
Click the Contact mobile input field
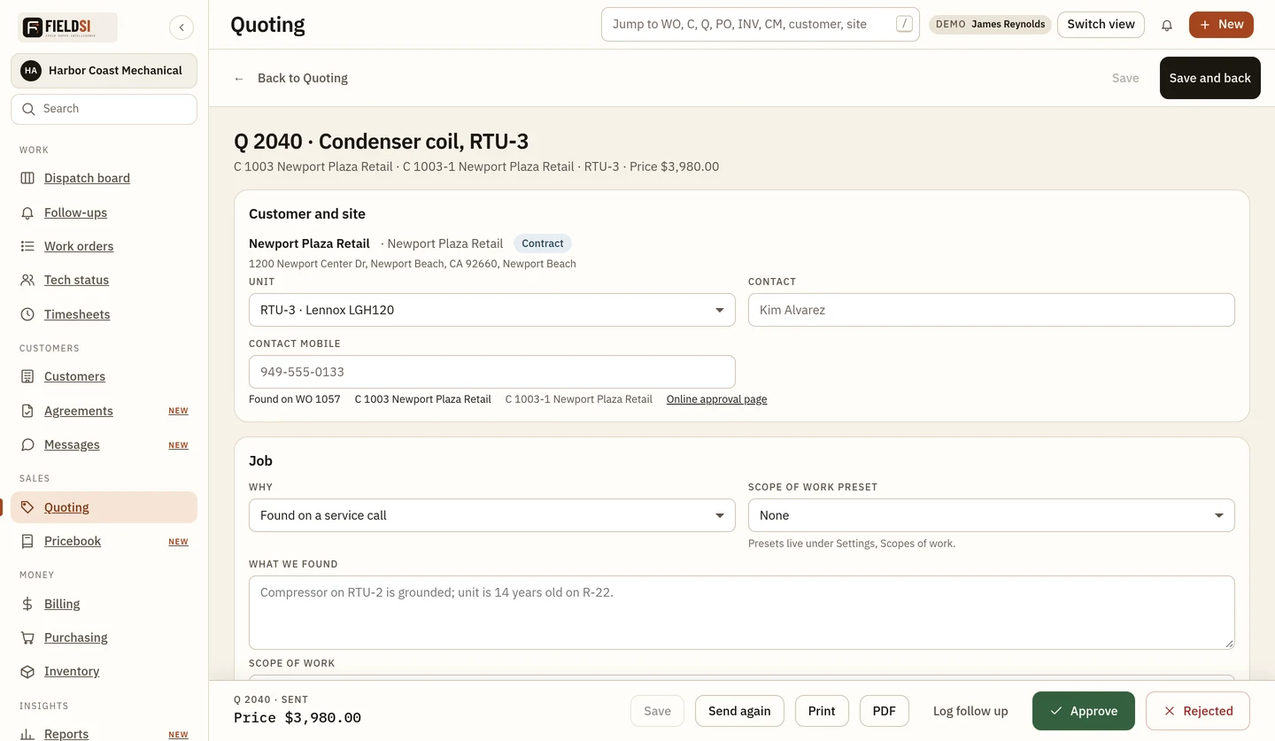(x=492, y=372)
